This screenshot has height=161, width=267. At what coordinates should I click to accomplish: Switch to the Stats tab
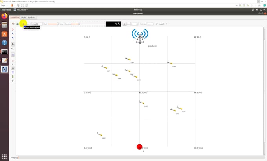click(x=24, y=18)
